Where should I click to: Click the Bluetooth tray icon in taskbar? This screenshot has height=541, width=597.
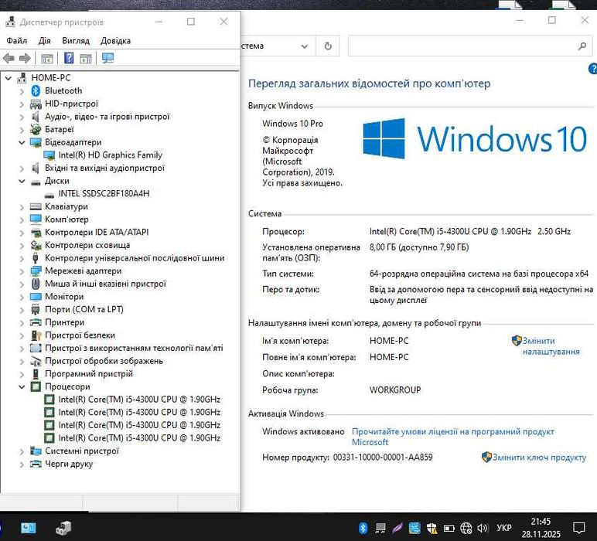coord(363,528)
